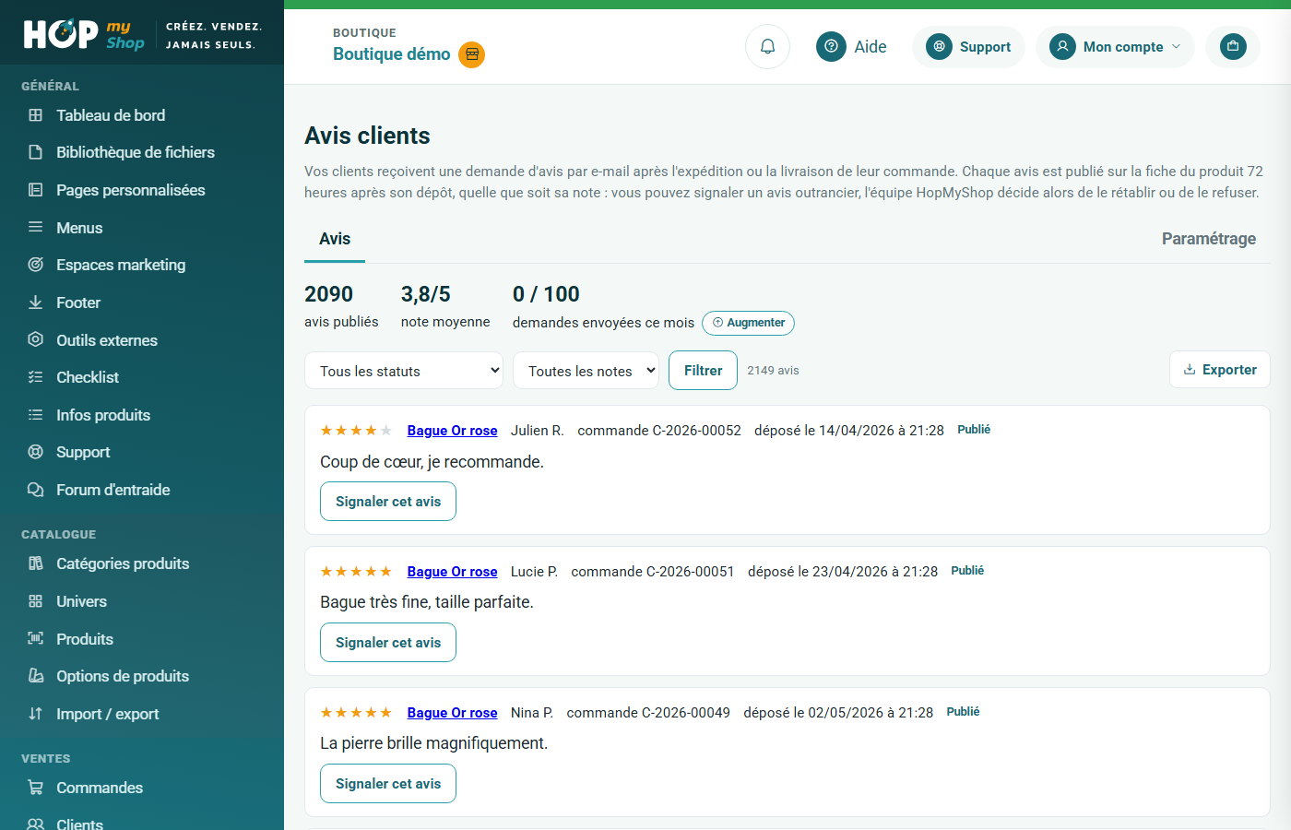Switch to the Paramétrage tab
Image resolution: width=1291 pixels, height=830 pixels.
coord(1209,239)
